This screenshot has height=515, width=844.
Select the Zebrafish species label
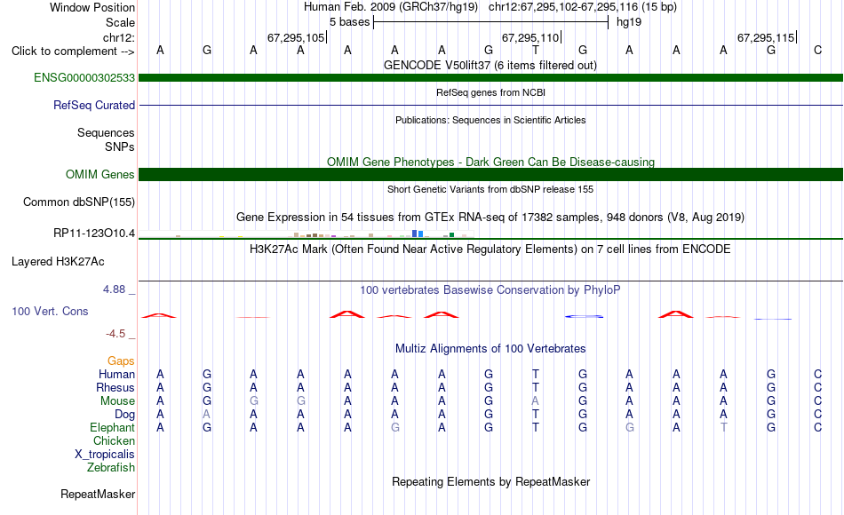click(x=111, y=467)
